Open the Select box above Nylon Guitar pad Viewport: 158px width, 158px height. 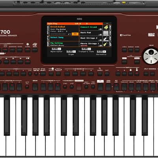[x=56, y=49]
